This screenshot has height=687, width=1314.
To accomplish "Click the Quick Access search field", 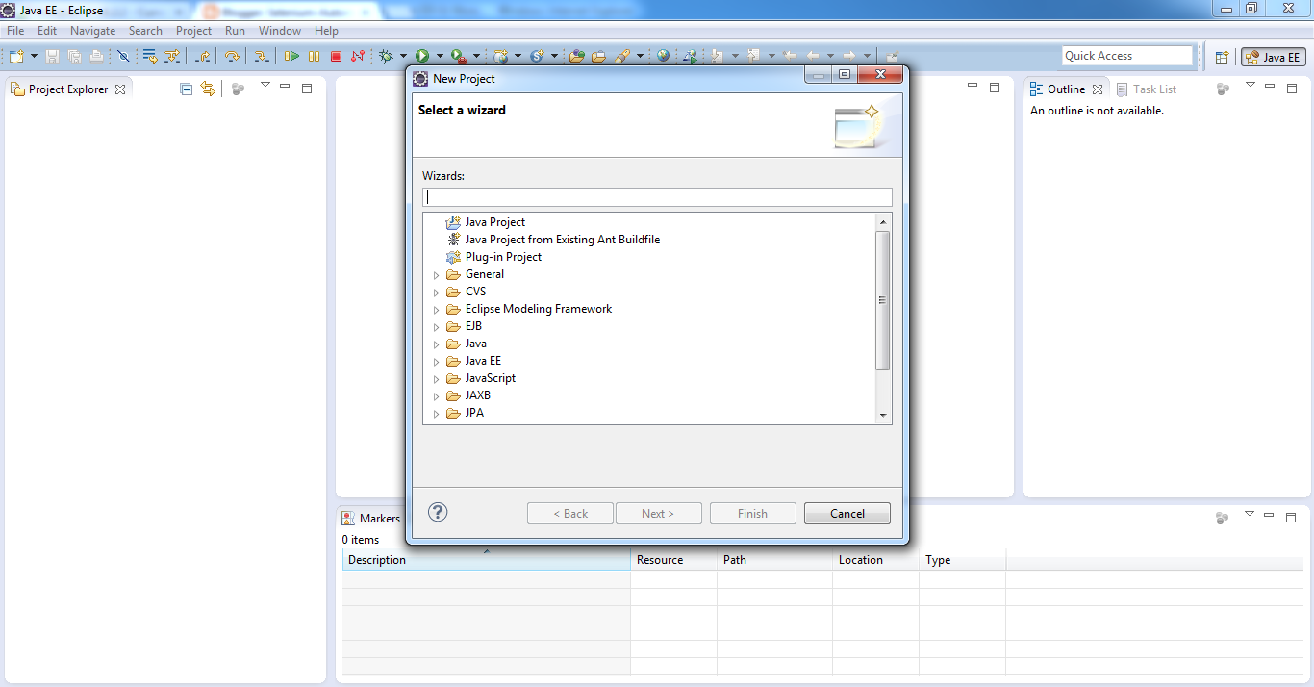I will pos(1127,56).
